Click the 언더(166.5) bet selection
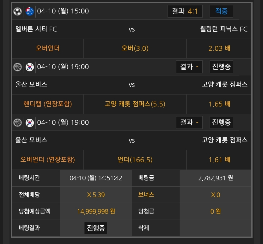The width and height of the screenshot is (263, 244). click(135, 160)
